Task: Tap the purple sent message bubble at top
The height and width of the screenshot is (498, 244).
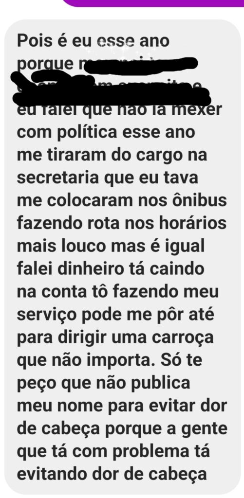Action: pyautogui.click(x=153, y=2)
